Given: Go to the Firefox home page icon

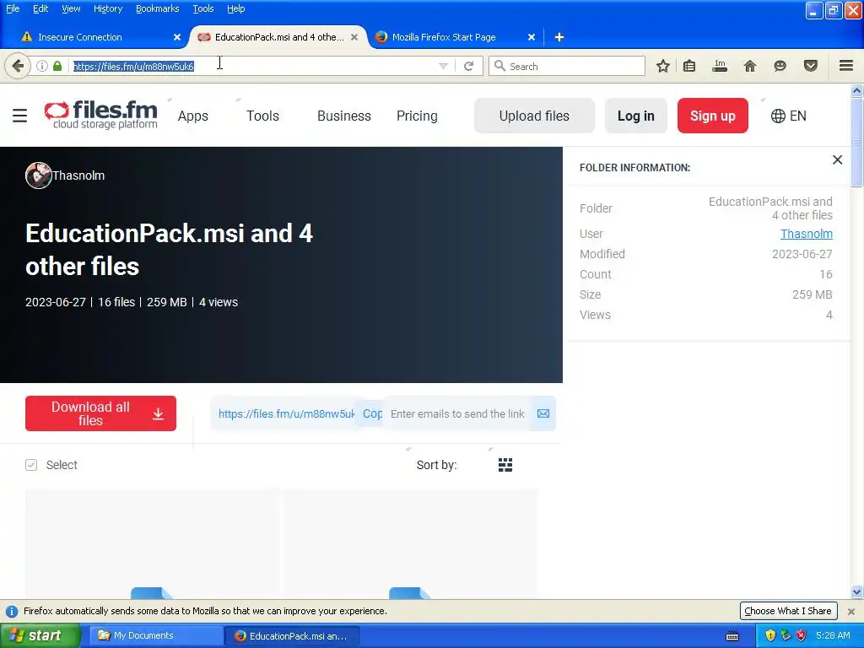Looking at the screenshot, I should click(750, 66).
